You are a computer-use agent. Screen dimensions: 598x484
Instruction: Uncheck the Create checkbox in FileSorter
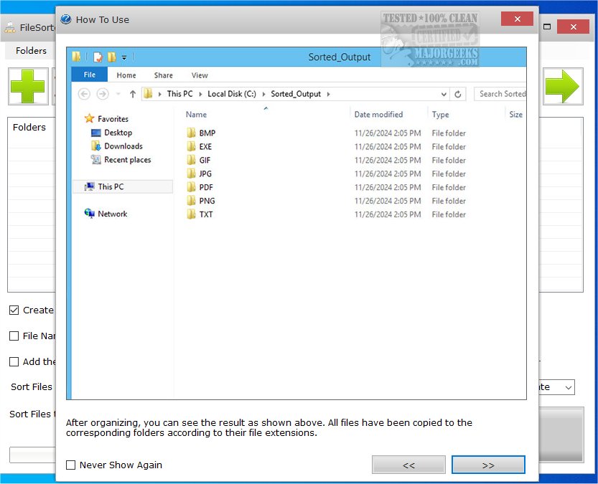[x=14, y=310]
